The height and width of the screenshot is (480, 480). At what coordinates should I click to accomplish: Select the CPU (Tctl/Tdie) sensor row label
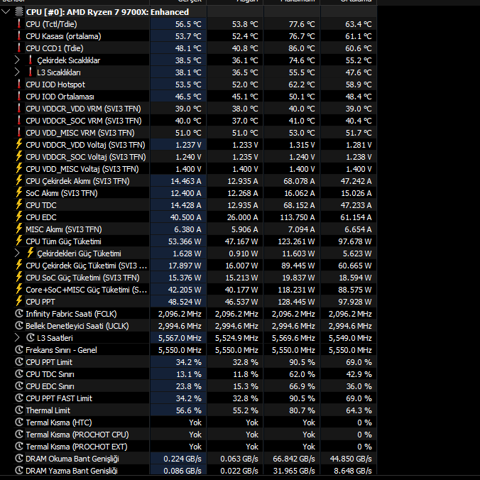51,24
